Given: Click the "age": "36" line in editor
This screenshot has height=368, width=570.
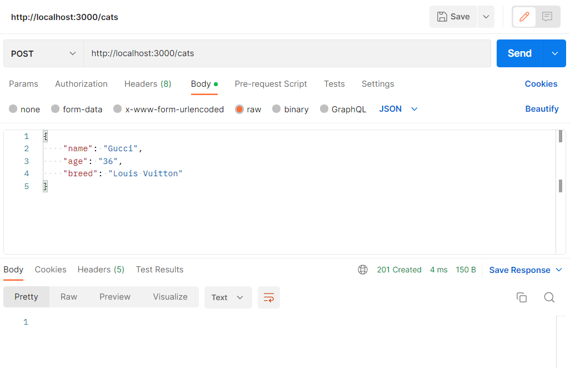Looking at the screenshot, I should click(x=93, y=161).
